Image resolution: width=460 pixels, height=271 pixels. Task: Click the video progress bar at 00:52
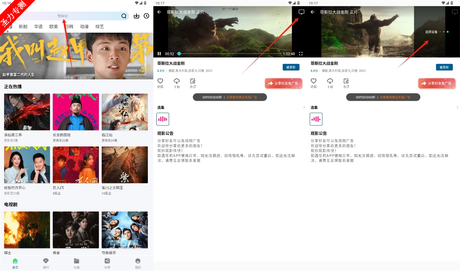point(229,53)
